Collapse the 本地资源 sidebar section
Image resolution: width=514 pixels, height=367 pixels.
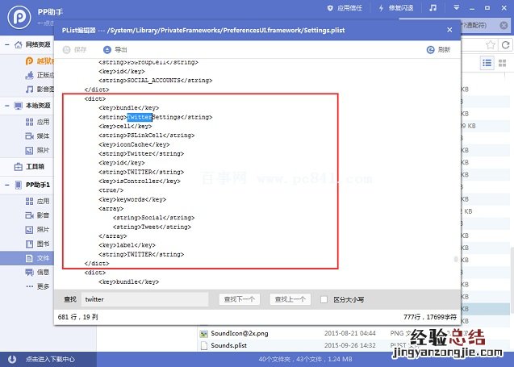pyautogui.click(x=5, y=106)
